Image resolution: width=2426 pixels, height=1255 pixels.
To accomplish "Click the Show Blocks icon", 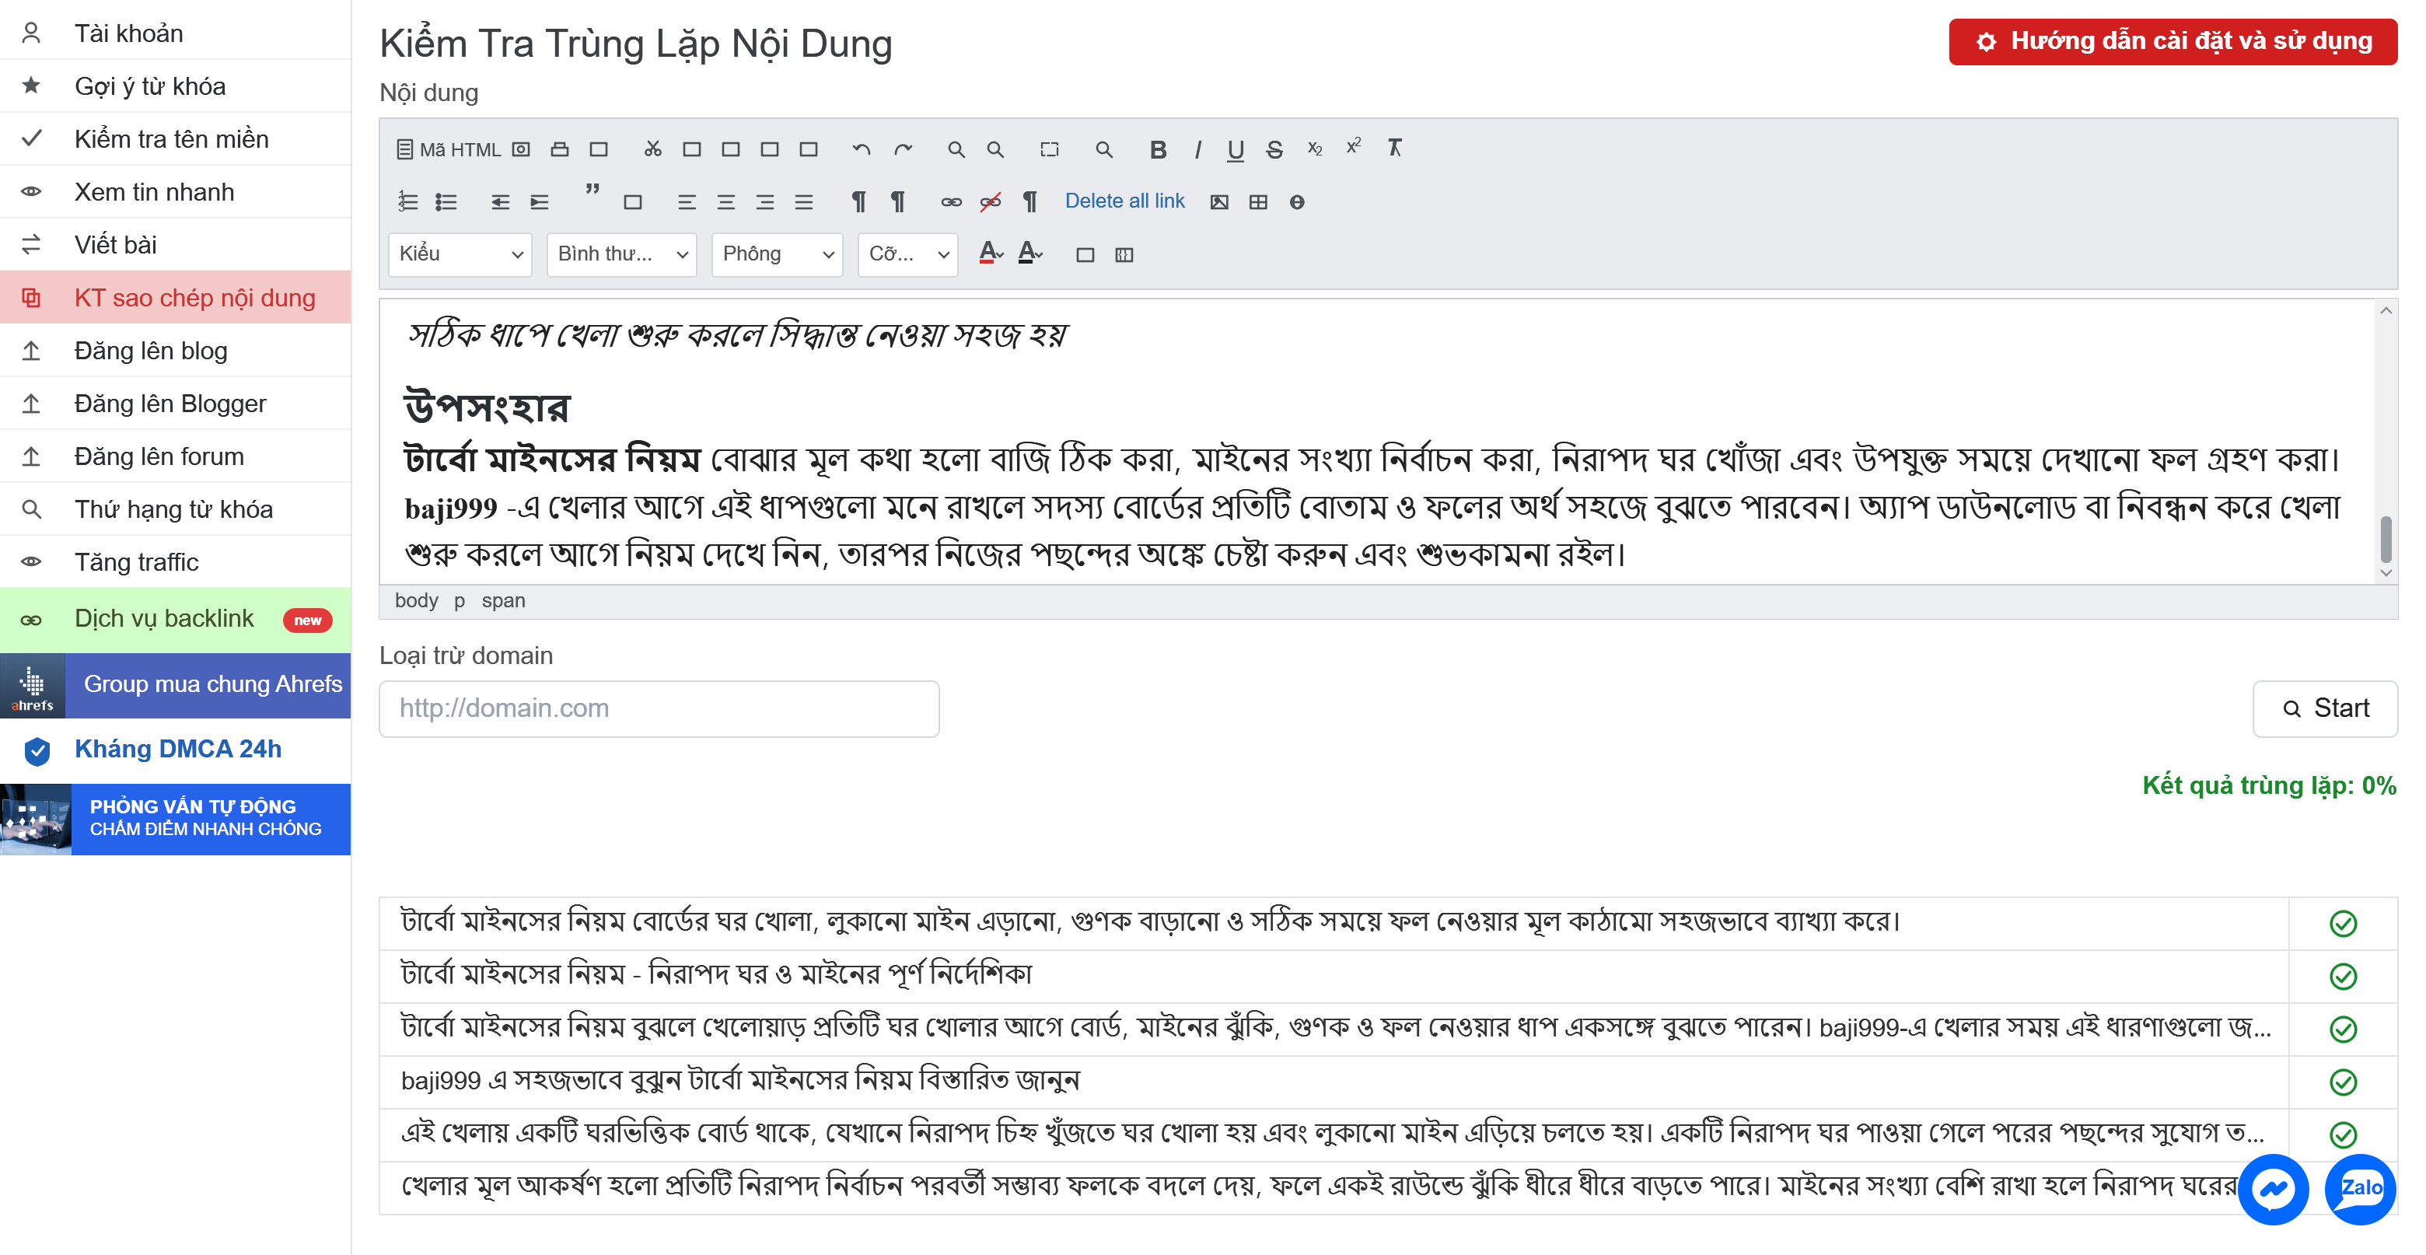I will [x=1124, y=254].
